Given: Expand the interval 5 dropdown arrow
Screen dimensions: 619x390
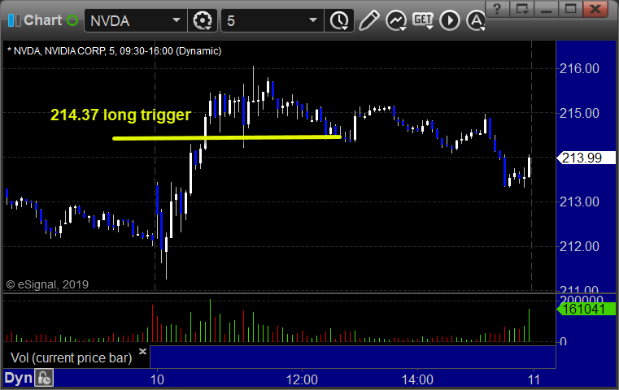Looking at the screenshot, I should pos(312,20).
